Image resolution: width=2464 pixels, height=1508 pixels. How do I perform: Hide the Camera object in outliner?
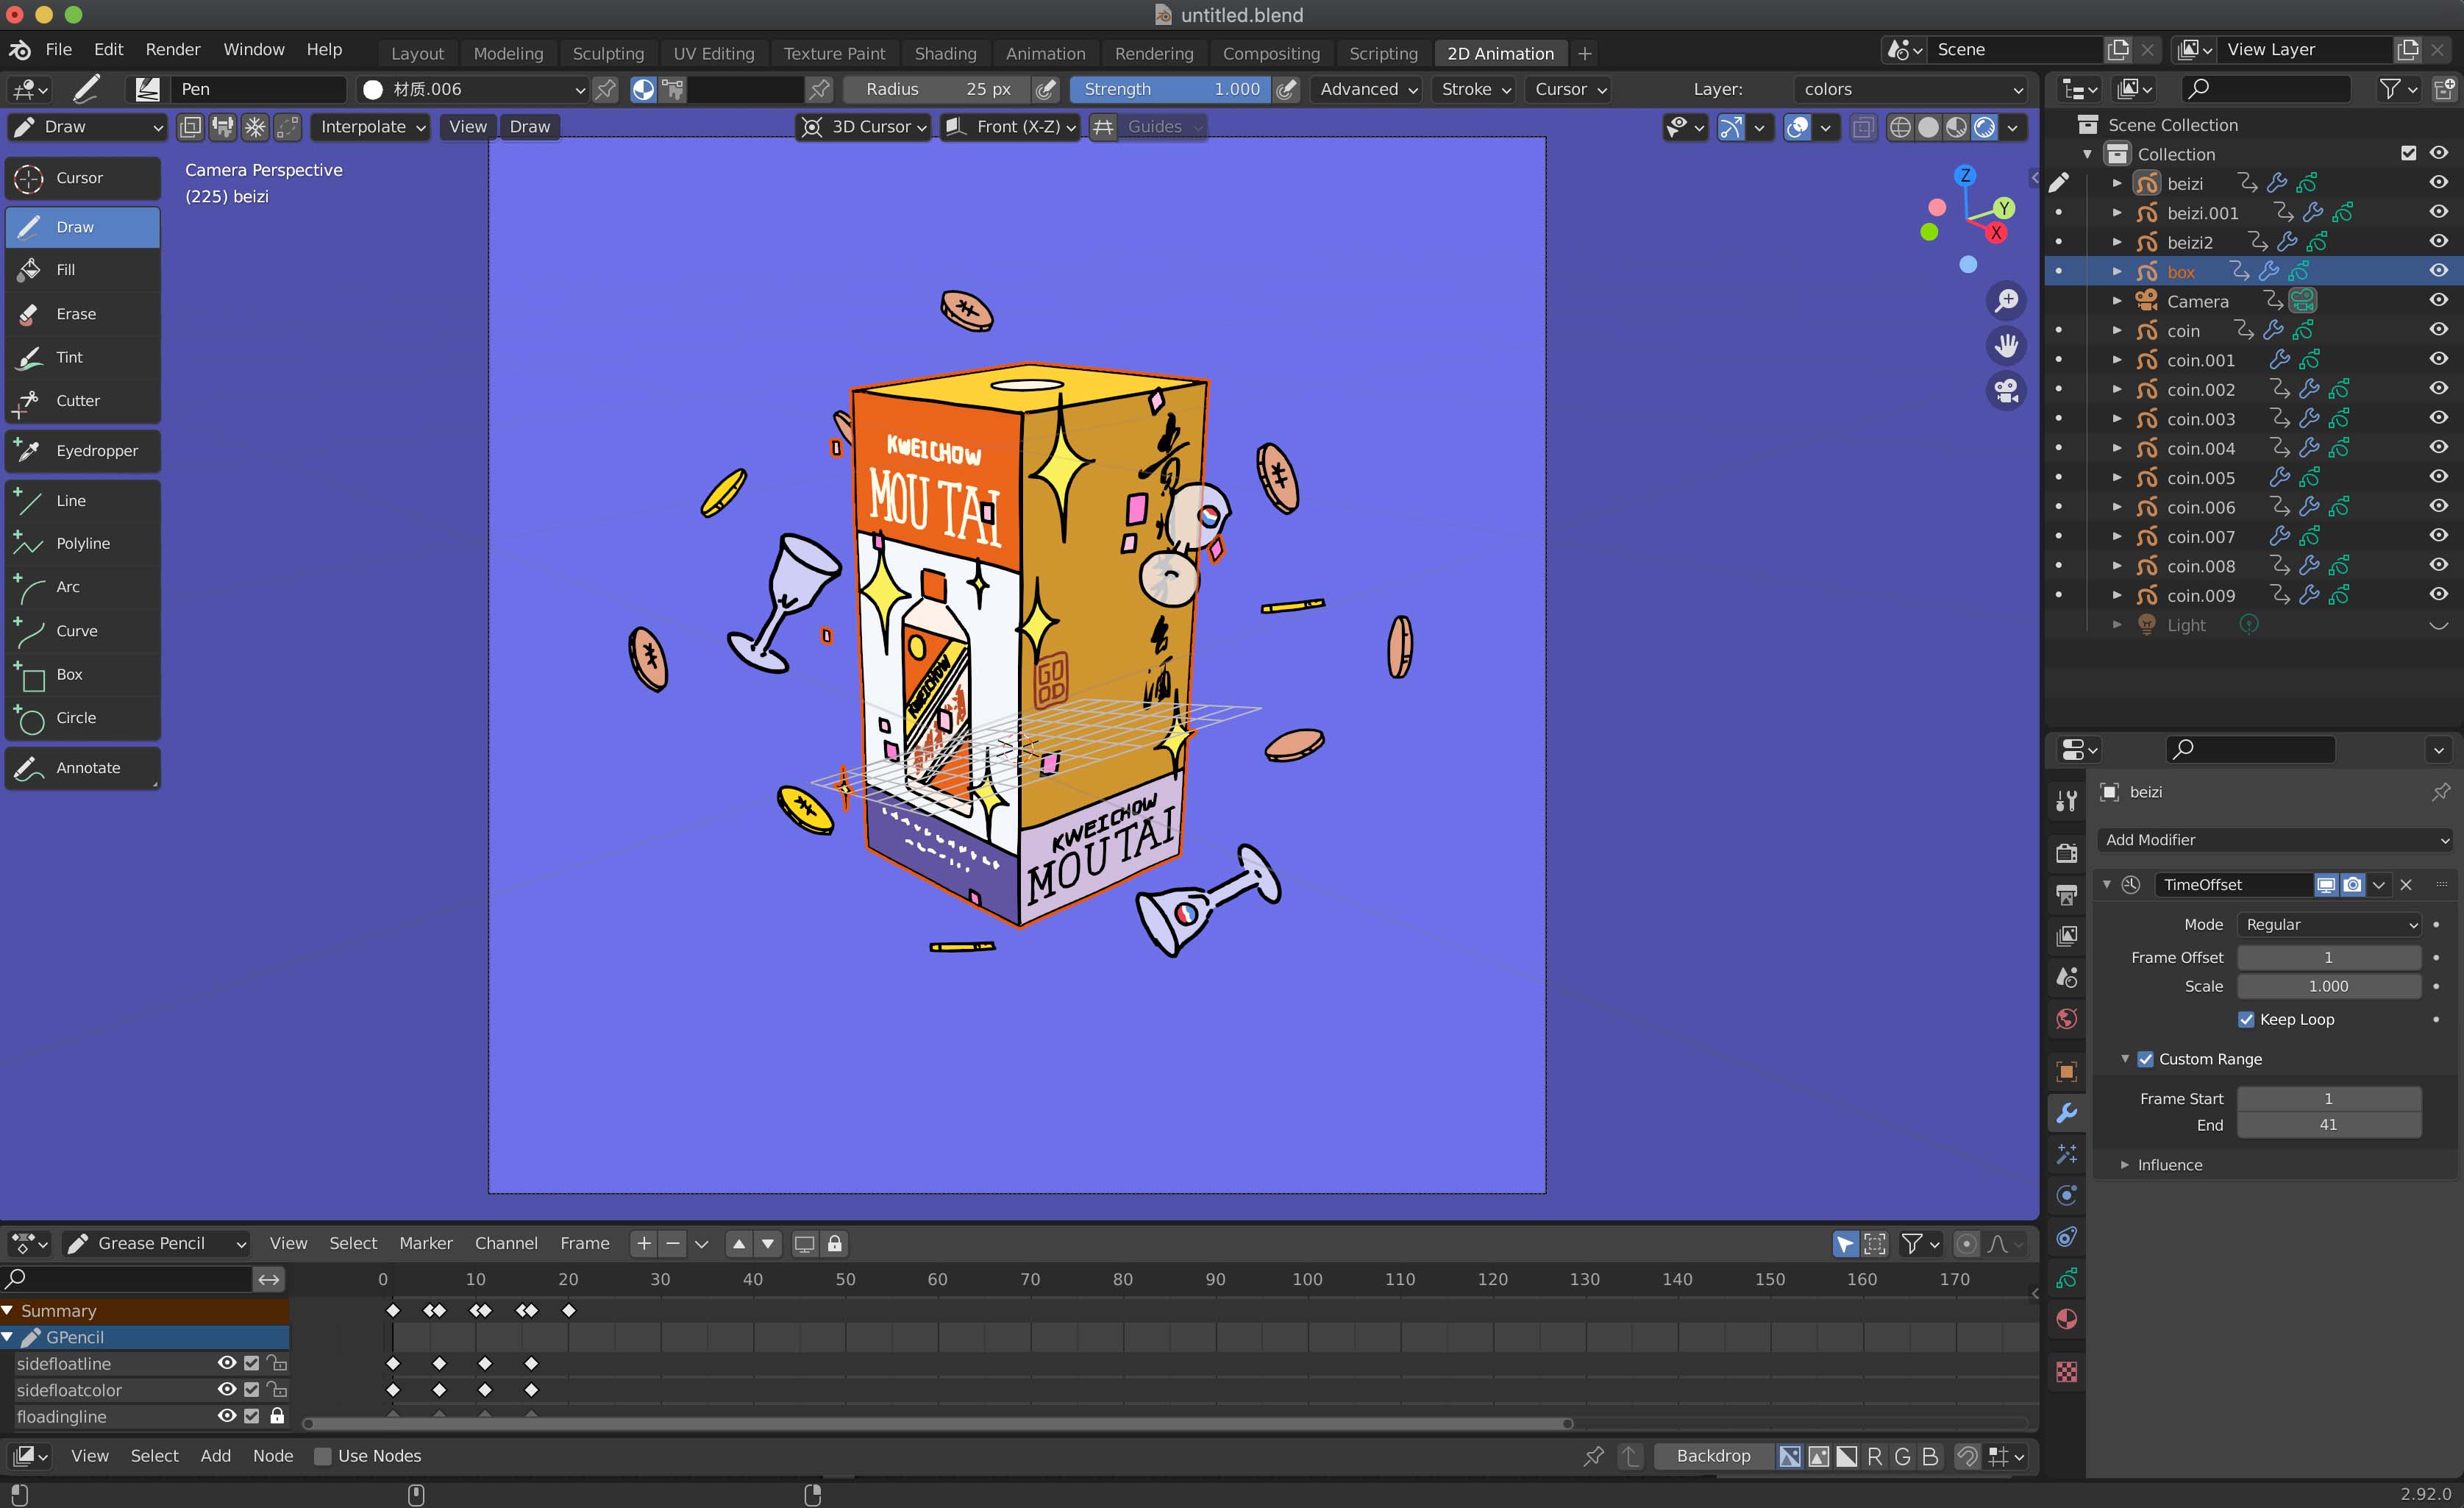[x=2438, y=300]
